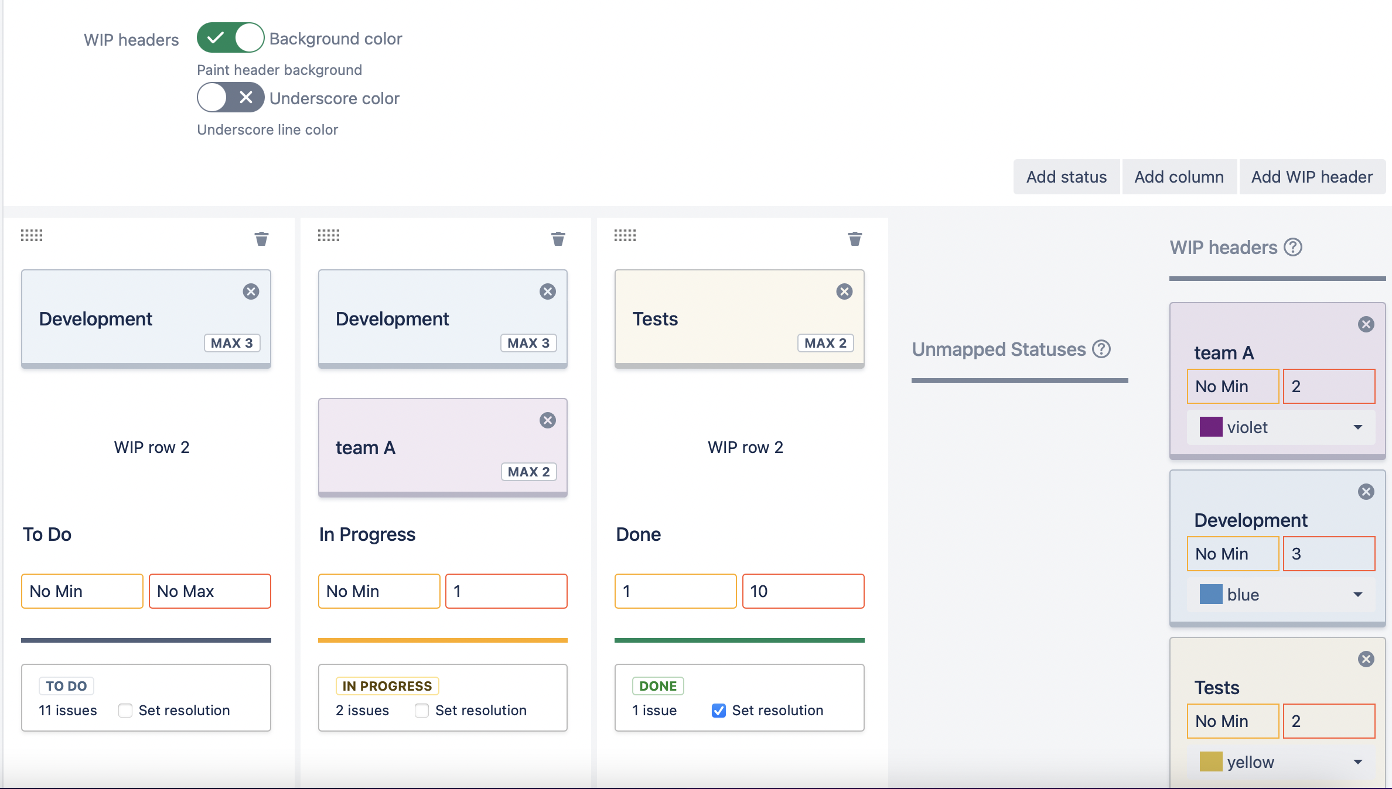Uncheck Set resolution for DONE status
Image resolution: width=1392 pixels, height=789 pixels.
[719, 711]
